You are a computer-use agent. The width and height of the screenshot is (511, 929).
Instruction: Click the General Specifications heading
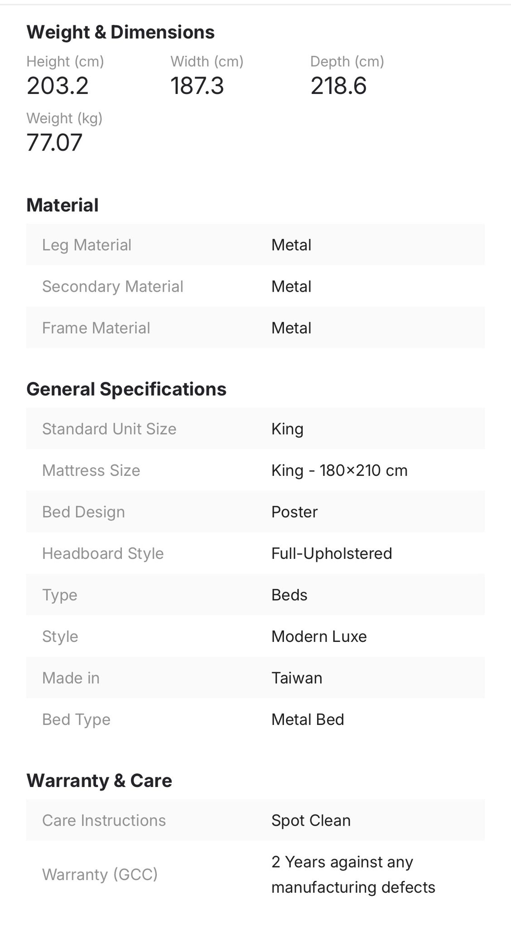pyautogui.click(x=126, y=389)
